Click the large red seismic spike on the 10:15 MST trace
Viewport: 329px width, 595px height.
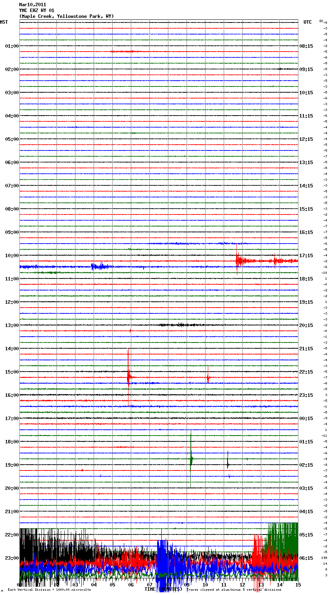238,260
